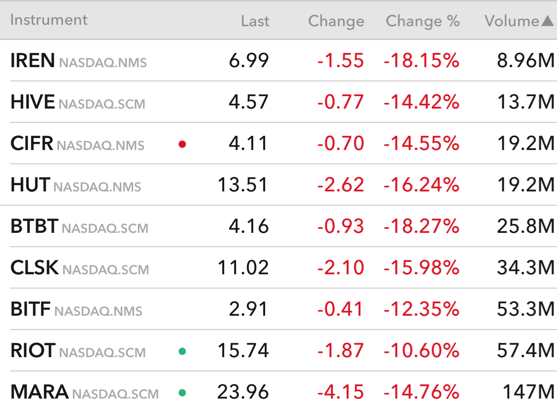Screen dimensions: 557x410
Task: Open the BTBT ticker symbol
Action: tap(34, 227)
